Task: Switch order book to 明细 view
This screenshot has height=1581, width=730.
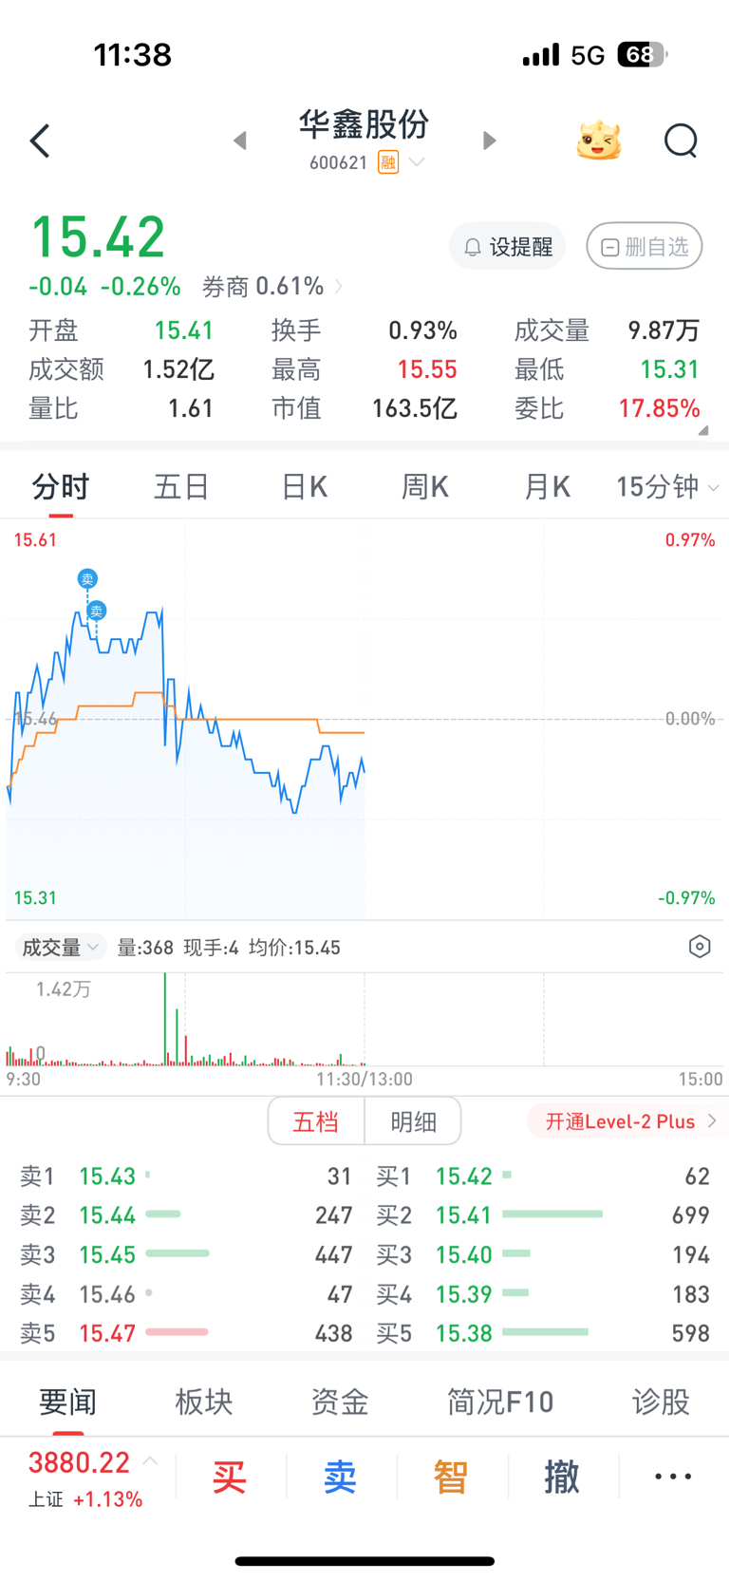Action: [414, 1121]
